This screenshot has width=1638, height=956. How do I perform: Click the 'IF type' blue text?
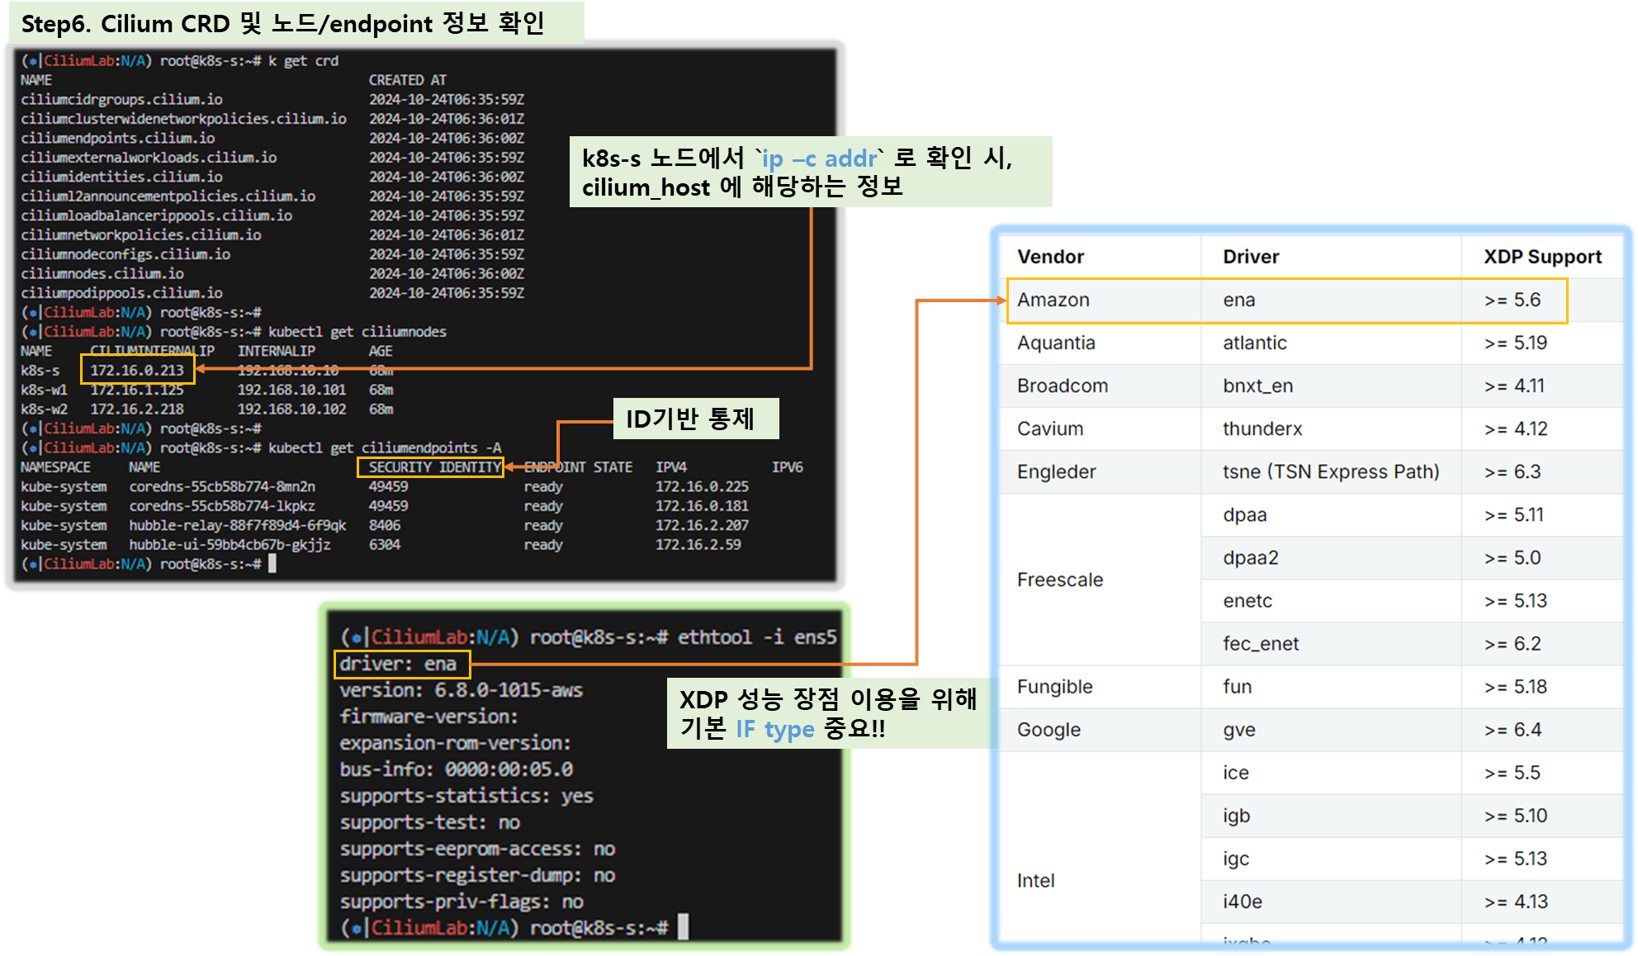click(774, 729)
